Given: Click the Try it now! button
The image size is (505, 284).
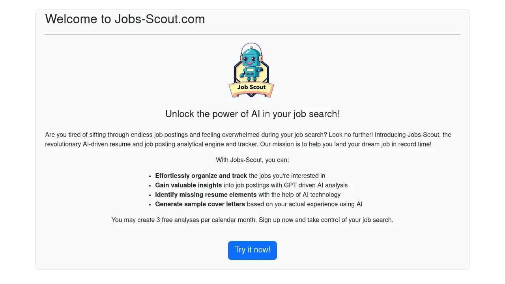Looking at the screenshot, I should 252,250.
